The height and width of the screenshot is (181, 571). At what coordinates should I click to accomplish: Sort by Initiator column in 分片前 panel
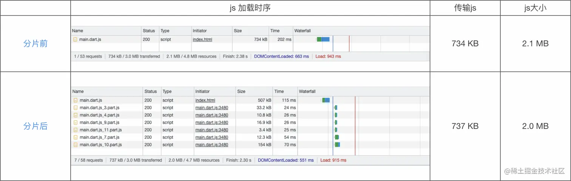tap(211, 31)
